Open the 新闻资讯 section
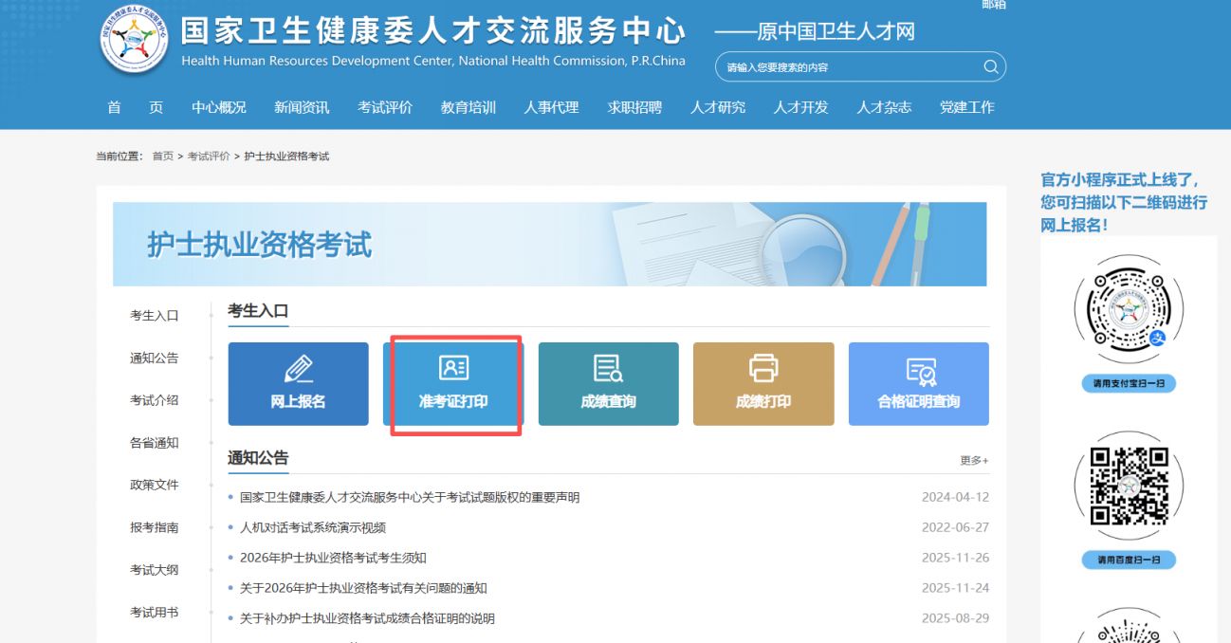Screen dimensions: 1231x643 click(x=301, y=107)
